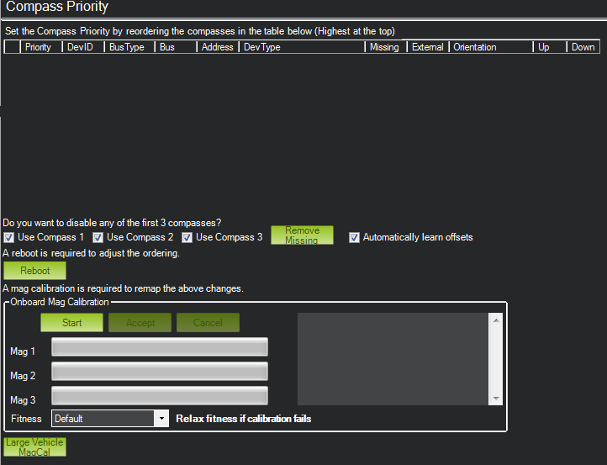This screenshot has width=607, height=465.
Task: Sort table by Priority column header
Action: (x=41, y=47)
